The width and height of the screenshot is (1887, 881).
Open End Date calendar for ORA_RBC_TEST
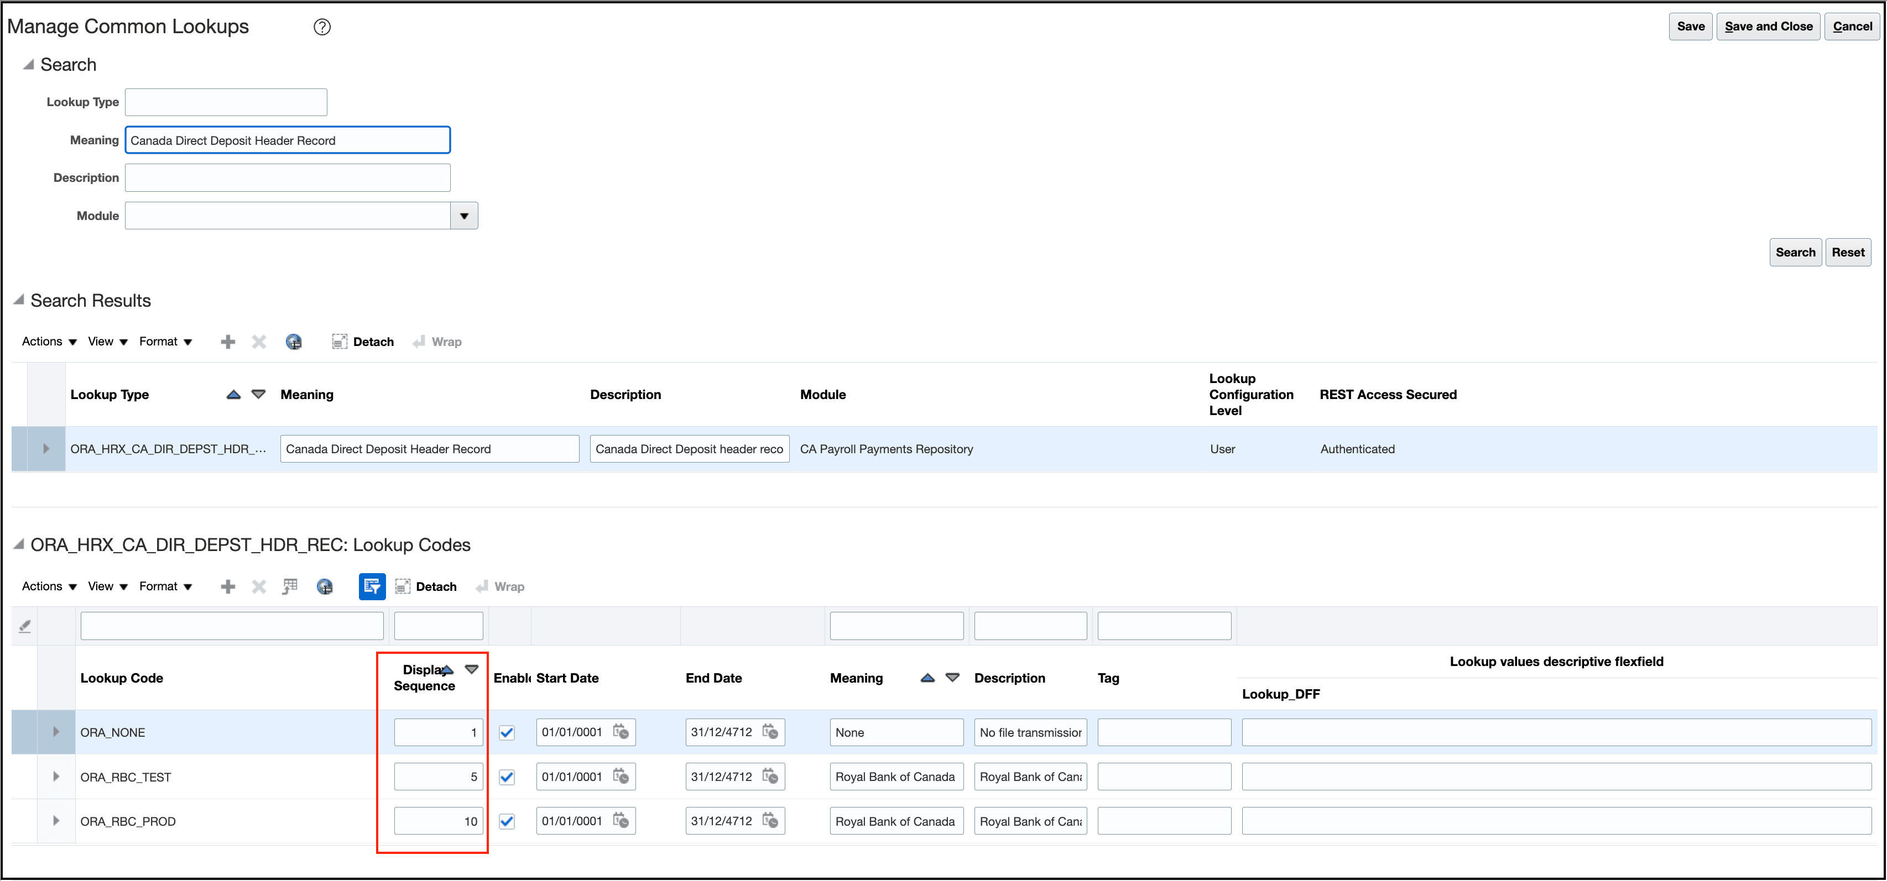(x=770, y=777)
